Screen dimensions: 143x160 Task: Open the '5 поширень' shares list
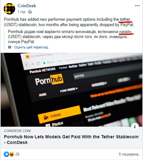point(129,154)
